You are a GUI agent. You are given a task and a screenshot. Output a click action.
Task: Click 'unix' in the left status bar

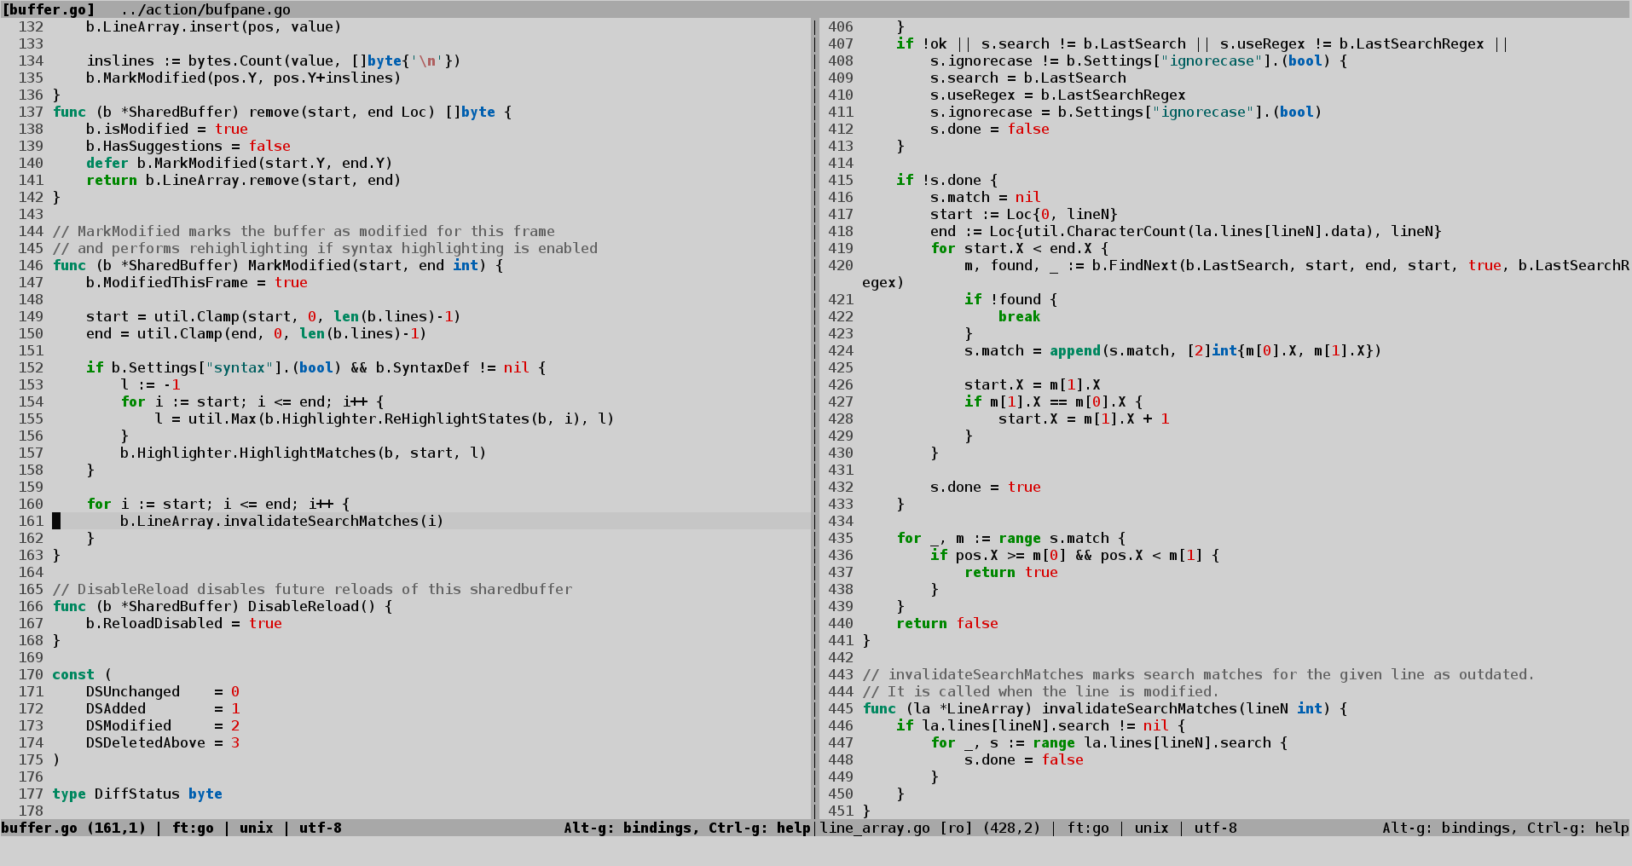tap(256, 828)
